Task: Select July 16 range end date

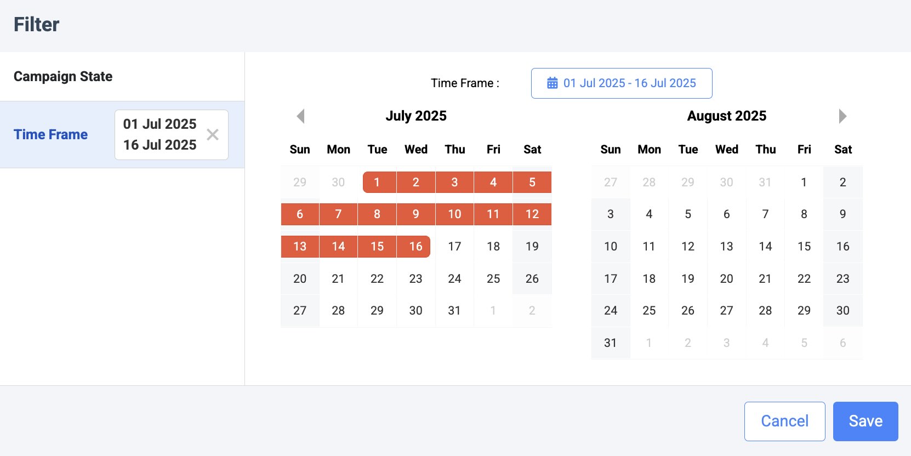Action: 415,247
